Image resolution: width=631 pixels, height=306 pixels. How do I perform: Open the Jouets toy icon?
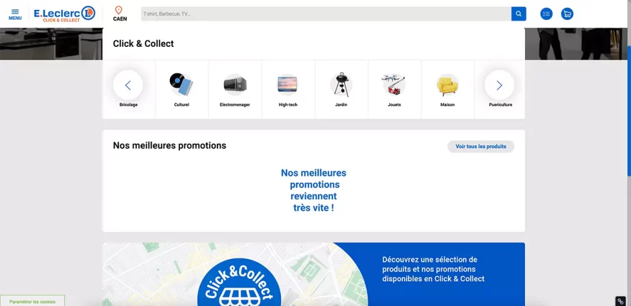click(394, 85)
